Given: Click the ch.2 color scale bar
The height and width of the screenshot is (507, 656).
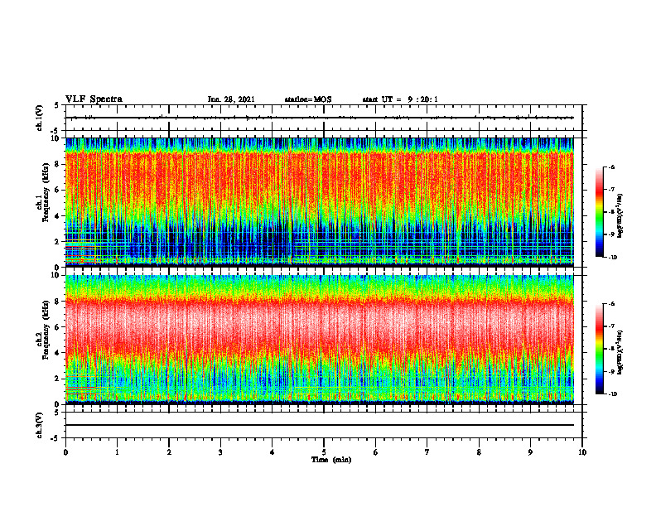Looking at the screenshot, I should [599, 349].
